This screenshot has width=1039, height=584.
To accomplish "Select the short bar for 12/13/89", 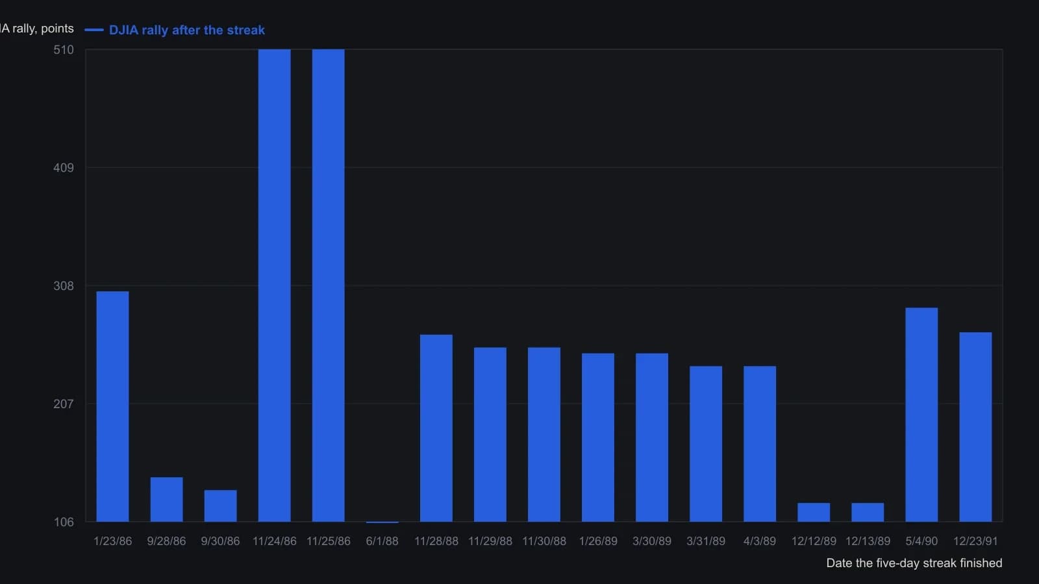I will coord(867,513).
